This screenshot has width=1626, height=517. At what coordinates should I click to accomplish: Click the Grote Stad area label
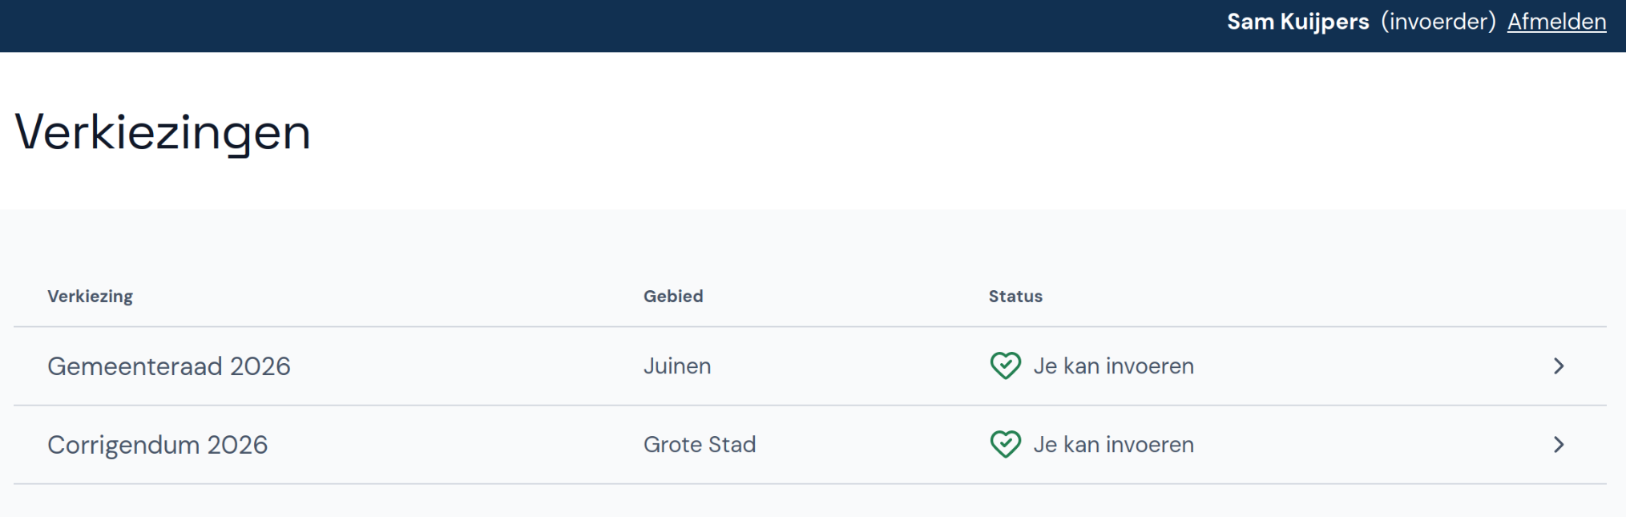[x=699, y=444]
